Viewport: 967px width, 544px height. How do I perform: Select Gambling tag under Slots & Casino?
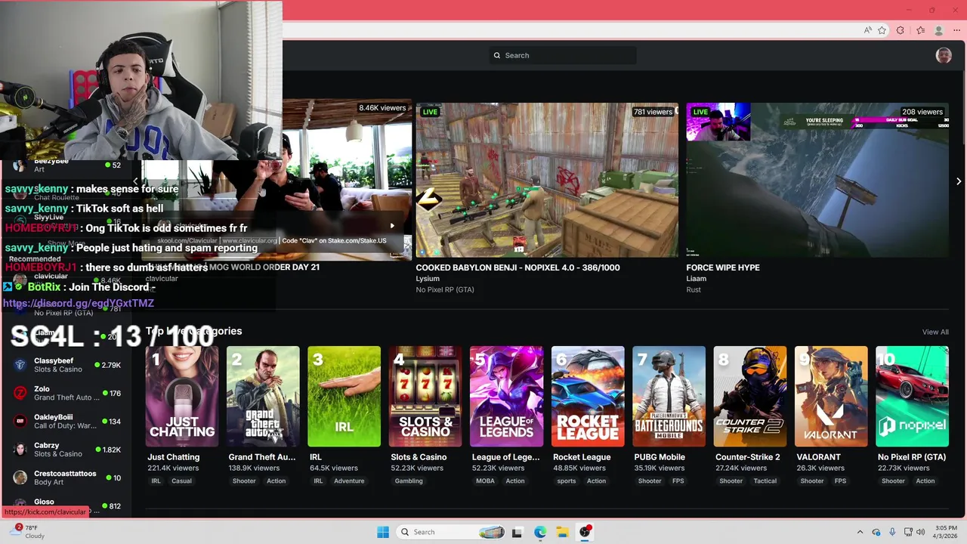409,481
